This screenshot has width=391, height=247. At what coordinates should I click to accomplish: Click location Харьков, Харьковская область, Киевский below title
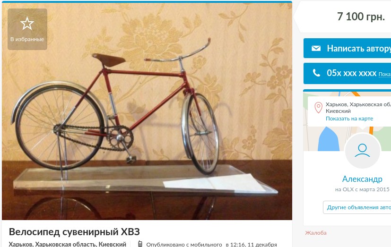(x=67, y=244)
